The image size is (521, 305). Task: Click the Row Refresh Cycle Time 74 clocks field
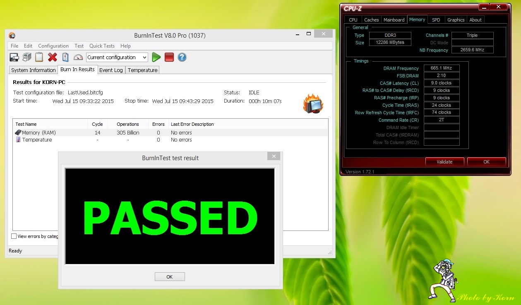442,112
